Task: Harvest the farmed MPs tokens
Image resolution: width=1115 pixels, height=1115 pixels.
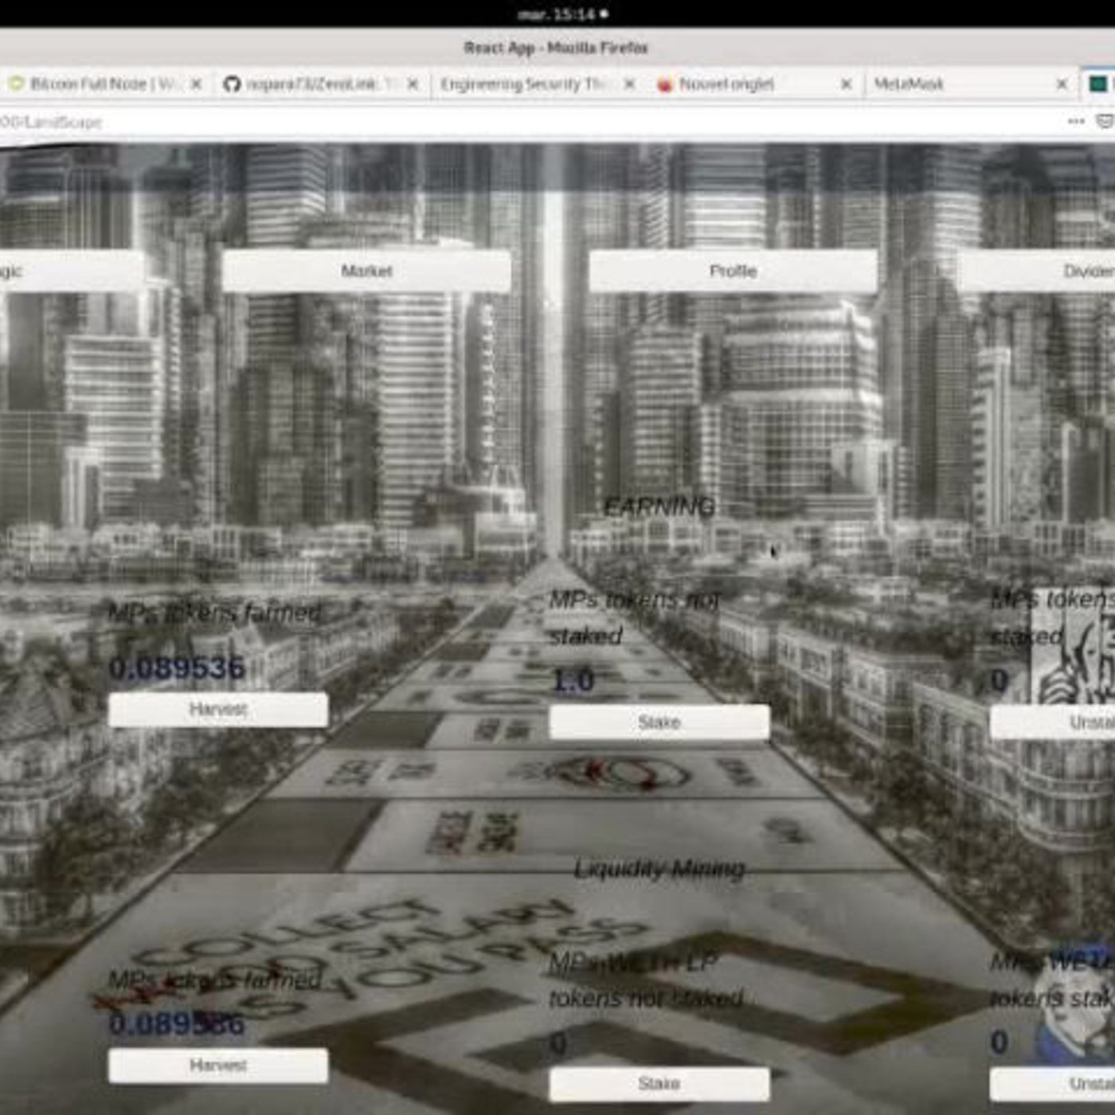Action: [218, 709]
